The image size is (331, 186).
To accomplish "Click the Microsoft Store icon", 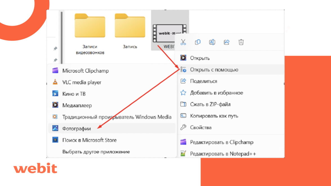I will 55,140.
